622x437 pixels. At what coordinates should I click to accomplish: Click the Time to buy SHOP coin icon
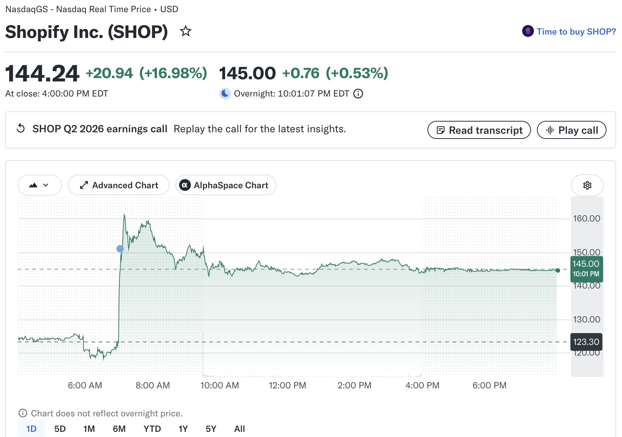click(x=528, y=31)
